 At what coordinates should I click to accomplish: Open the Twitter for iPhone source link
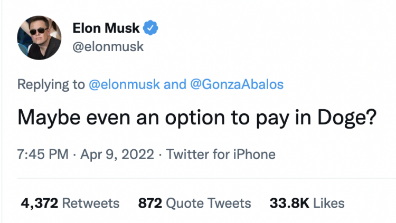coord(221,155)
